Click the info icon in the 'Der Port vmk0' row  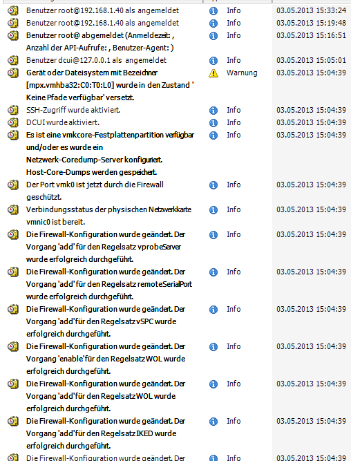click(x=214, y=185)
